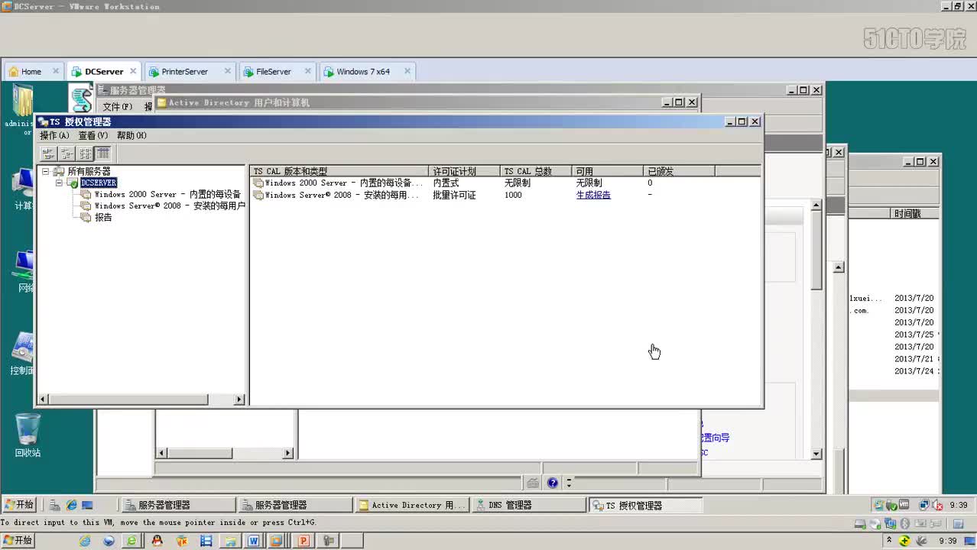Image resolution: width=977 pixels, height=550 pixels.
Task: Open host QQ penguin taskbar icon
Action: coord(157,540)
